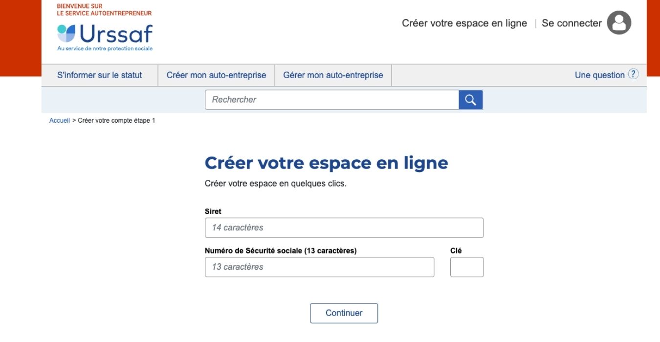Screen dimensions: 660x342
Task: Click the Urssaf logo
Action: coord(104,34)
